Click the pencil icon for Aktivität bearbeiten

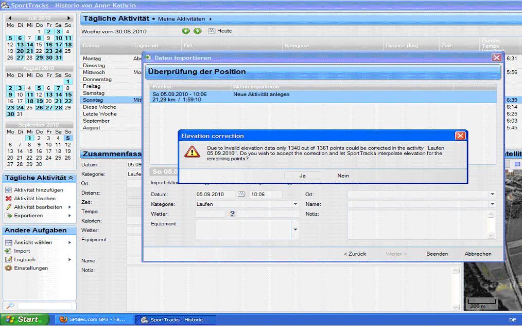point(8,207)
